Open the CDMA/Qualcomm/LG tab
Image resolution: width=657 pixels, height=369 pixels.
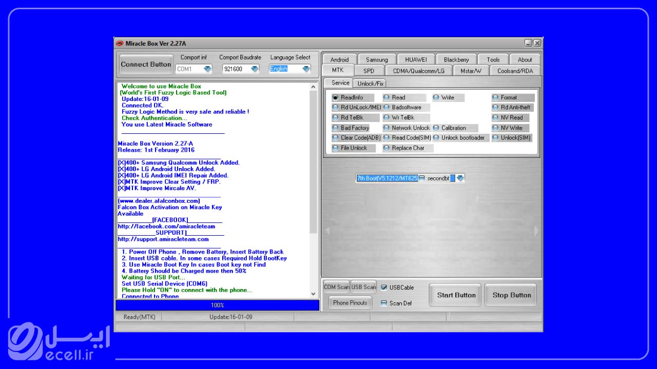[419, 71]
